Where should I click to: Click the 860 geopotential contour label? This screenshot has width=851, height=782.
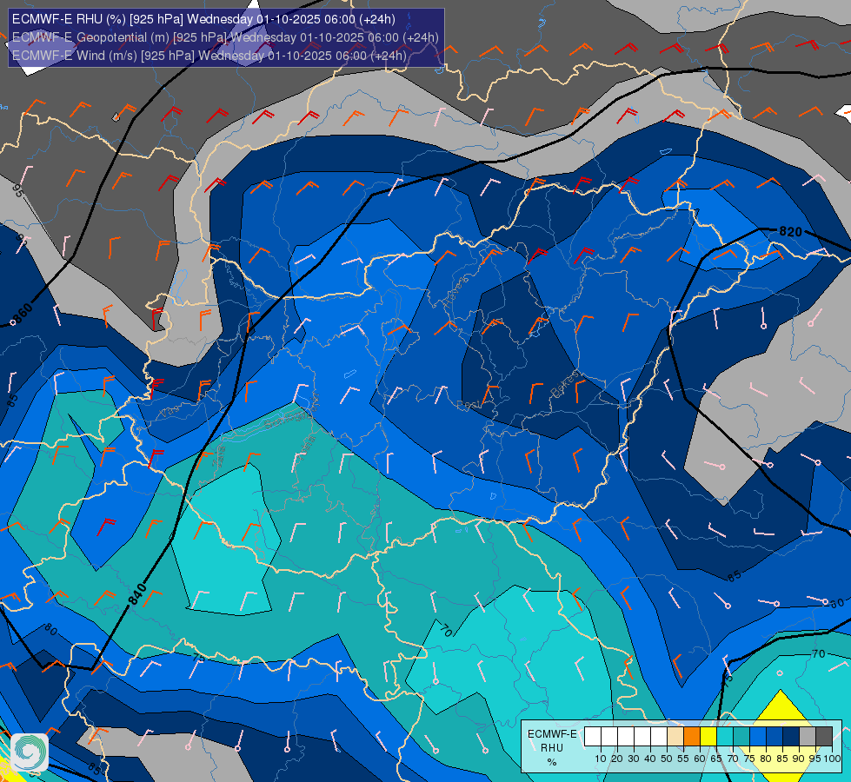(23, 315)
